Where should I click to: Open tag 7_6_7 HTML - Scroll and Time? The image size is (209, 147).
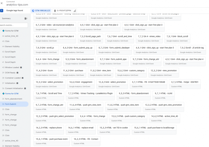click(49, 96)
